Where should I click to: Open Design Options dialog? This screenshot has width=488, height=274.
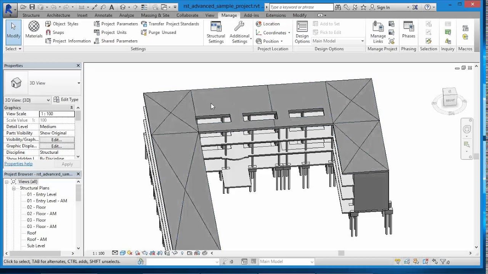pos(302,32)
